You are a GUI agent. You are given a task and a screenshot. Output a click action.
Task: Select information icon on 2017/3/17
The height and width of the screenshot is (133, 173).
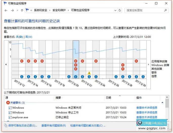(x=49, y=77)
